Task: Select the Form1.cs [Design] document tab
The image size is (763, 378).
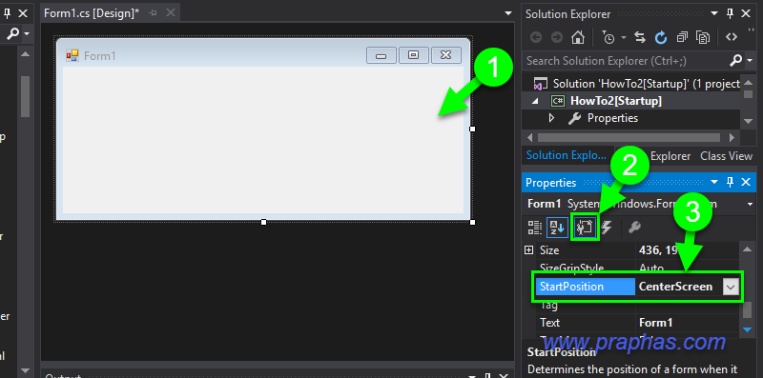Action: coord(92,13)
